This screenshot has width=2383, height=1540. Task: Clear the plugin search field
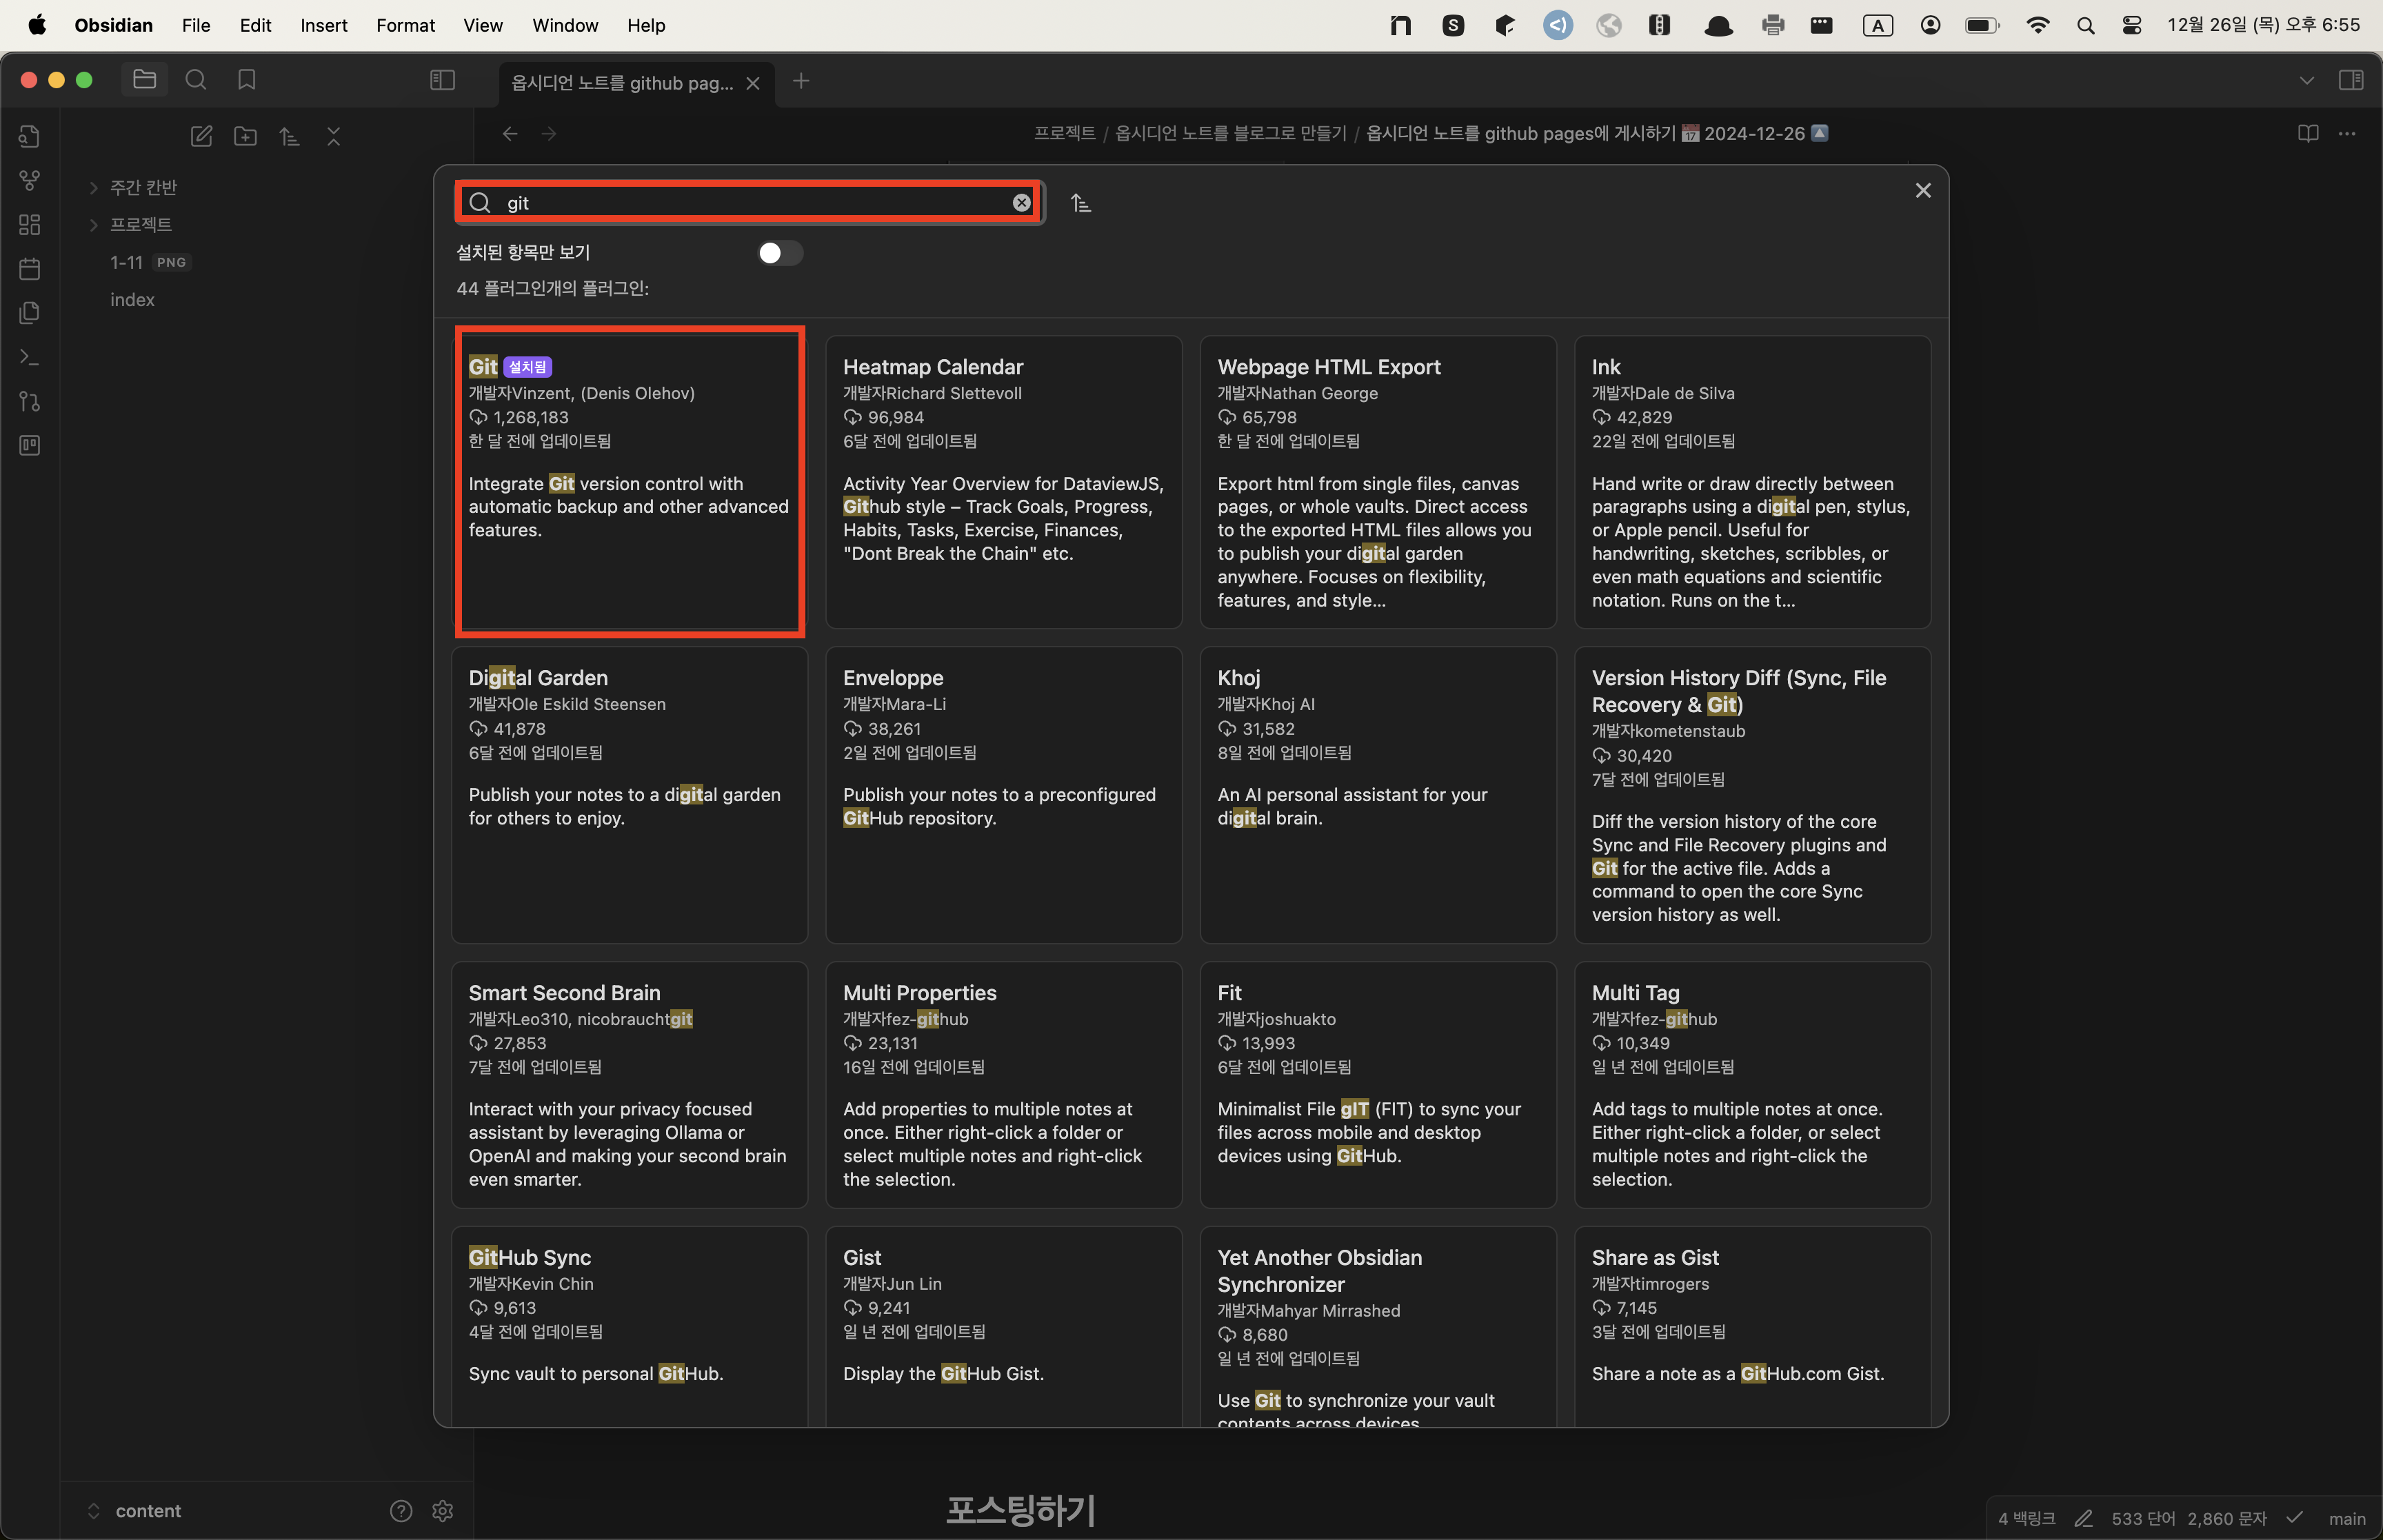1021,203
